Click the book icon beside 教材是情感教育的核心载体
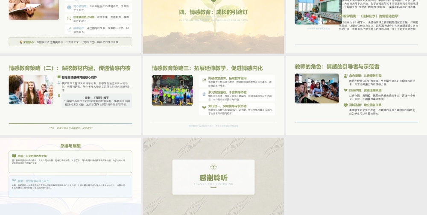Screen dimensions: 427x215 click(59, 77)
